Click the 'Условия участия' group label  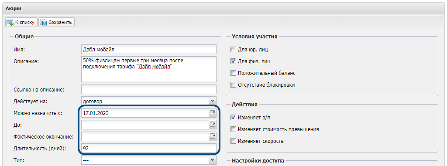tap(254, 37)
